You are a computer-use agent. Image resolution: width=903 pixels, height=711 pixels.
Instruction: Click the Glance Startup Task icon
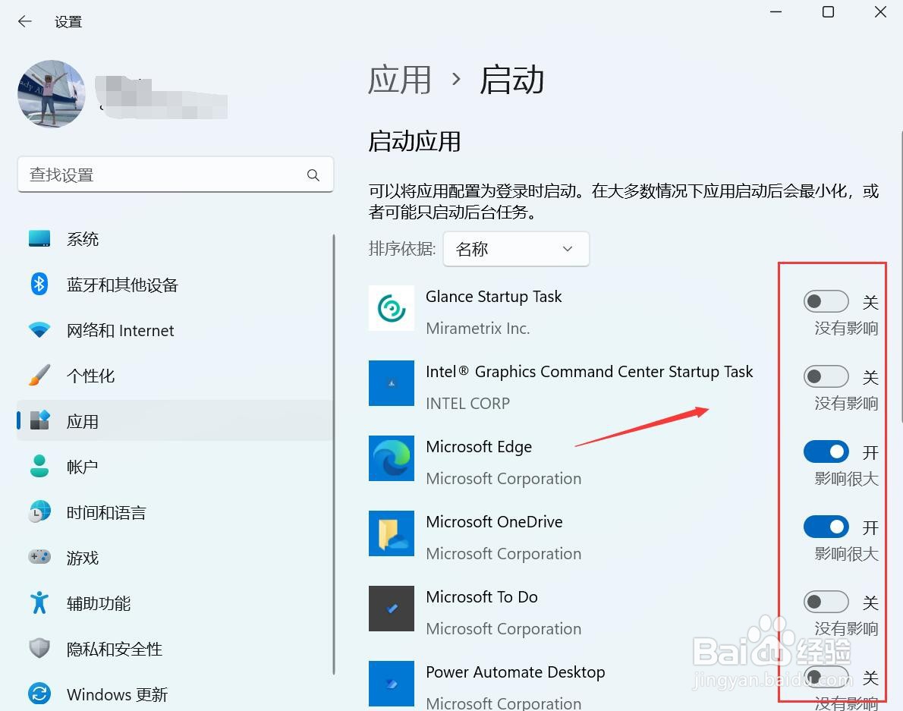click(392, 308)
